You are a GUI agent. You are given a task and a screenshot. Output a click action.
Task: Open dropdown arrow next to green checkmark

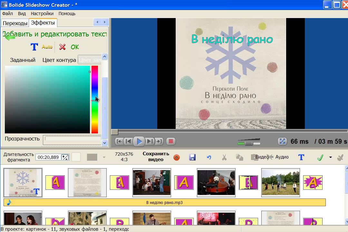pyautogui.click(x=331, y=157)
